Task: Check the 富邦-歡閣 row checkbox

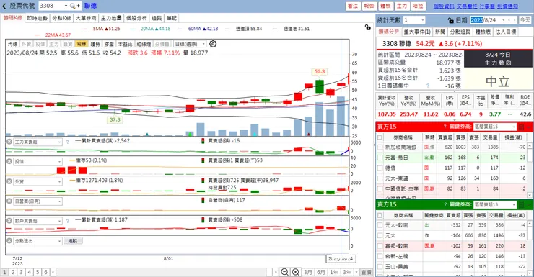Action: (x=380, y=246)
